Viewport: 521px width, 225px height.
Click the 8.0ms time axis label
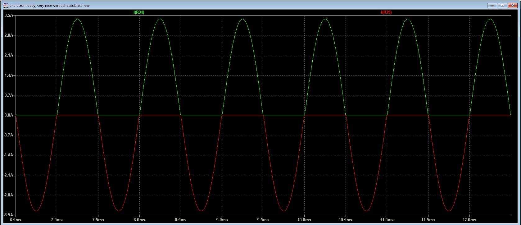coord(139,220)
